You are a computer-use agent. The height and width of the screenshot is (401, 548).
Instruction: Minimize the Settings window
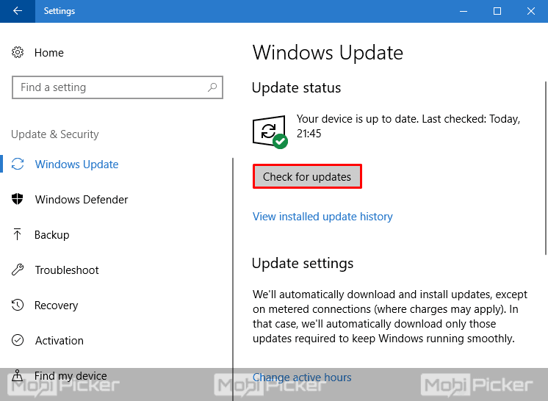pos(464,11)
